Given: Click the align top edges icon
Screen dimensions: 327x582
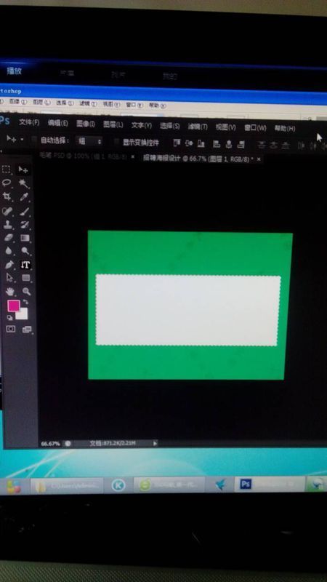Looking at the screenshot, I should coord(177,143).
